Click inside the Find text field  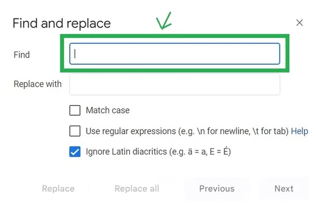[x=175, y=54]
